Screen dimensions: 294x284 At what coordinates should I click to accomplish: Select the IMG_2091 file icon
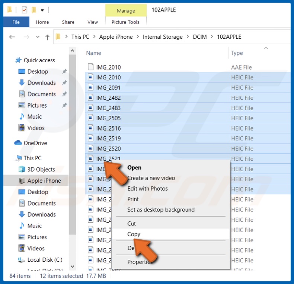point(90,87)
